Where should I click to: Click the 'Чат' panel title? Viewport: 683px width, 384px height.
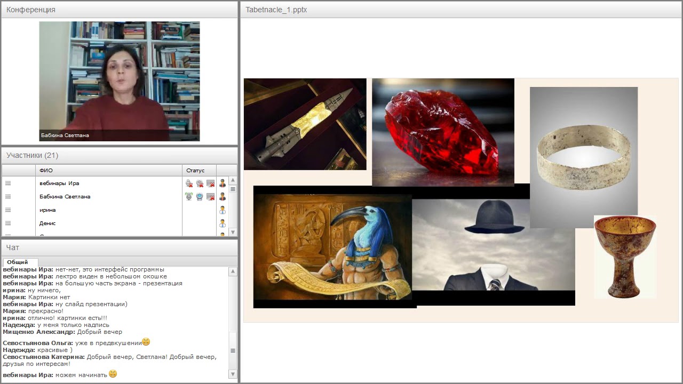coord(13,247)
